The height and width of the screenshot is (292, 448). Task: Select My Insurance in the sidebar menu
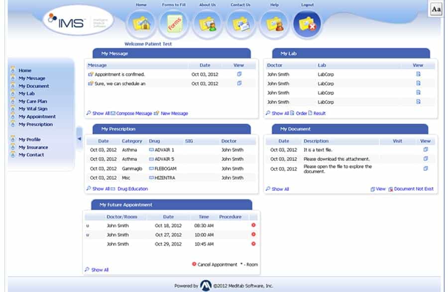click(33, 147)
